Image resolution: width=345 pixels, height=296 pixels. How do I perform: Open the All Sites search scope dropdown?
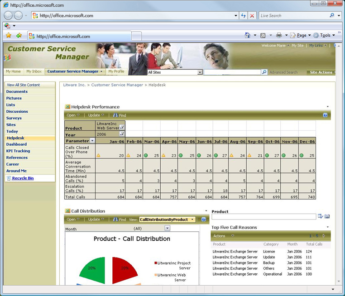(x=200, y=72)
